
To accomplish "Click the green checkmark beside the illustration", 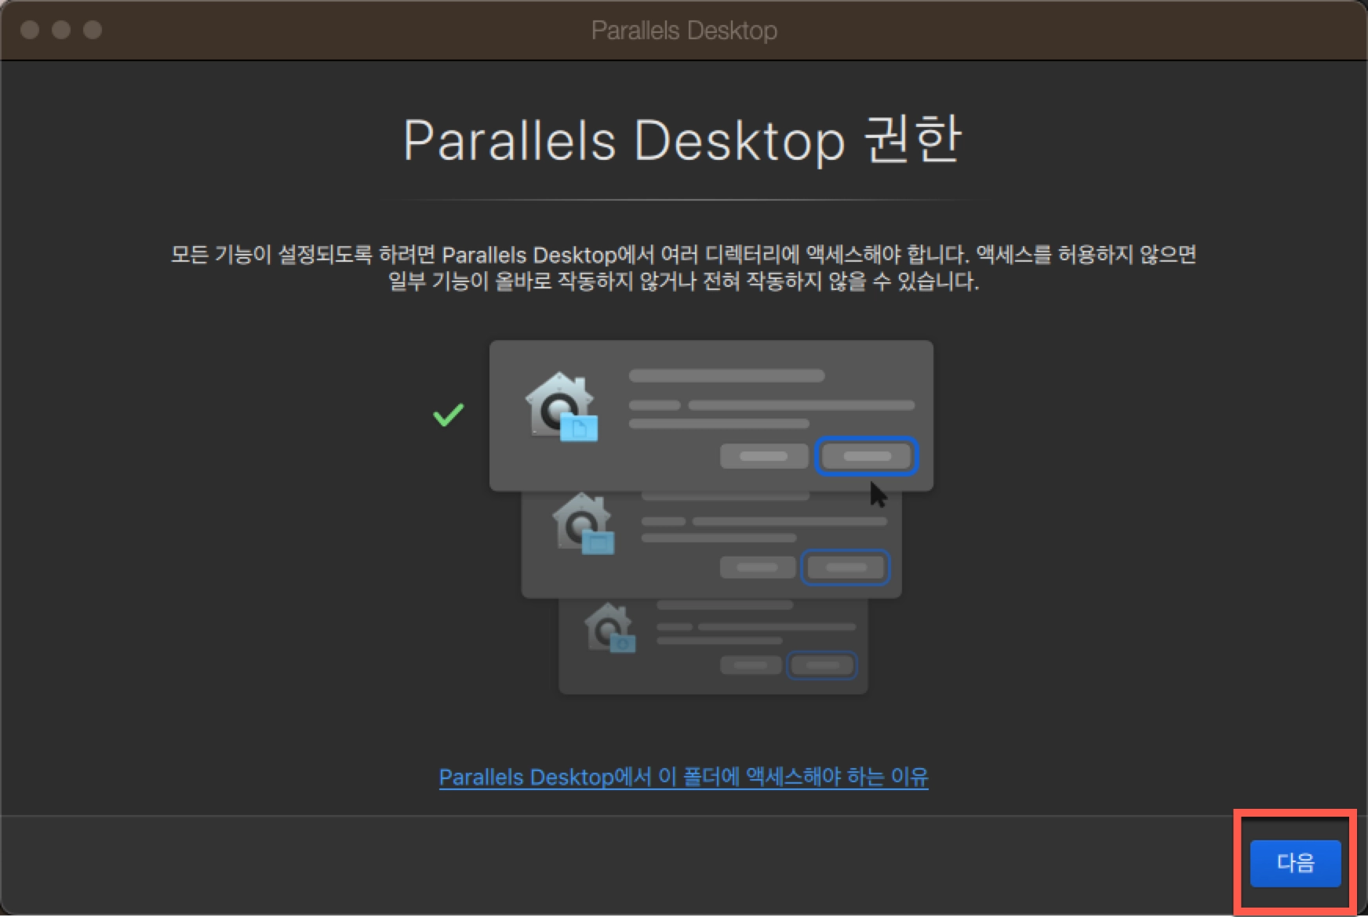I will click(448, 413).
